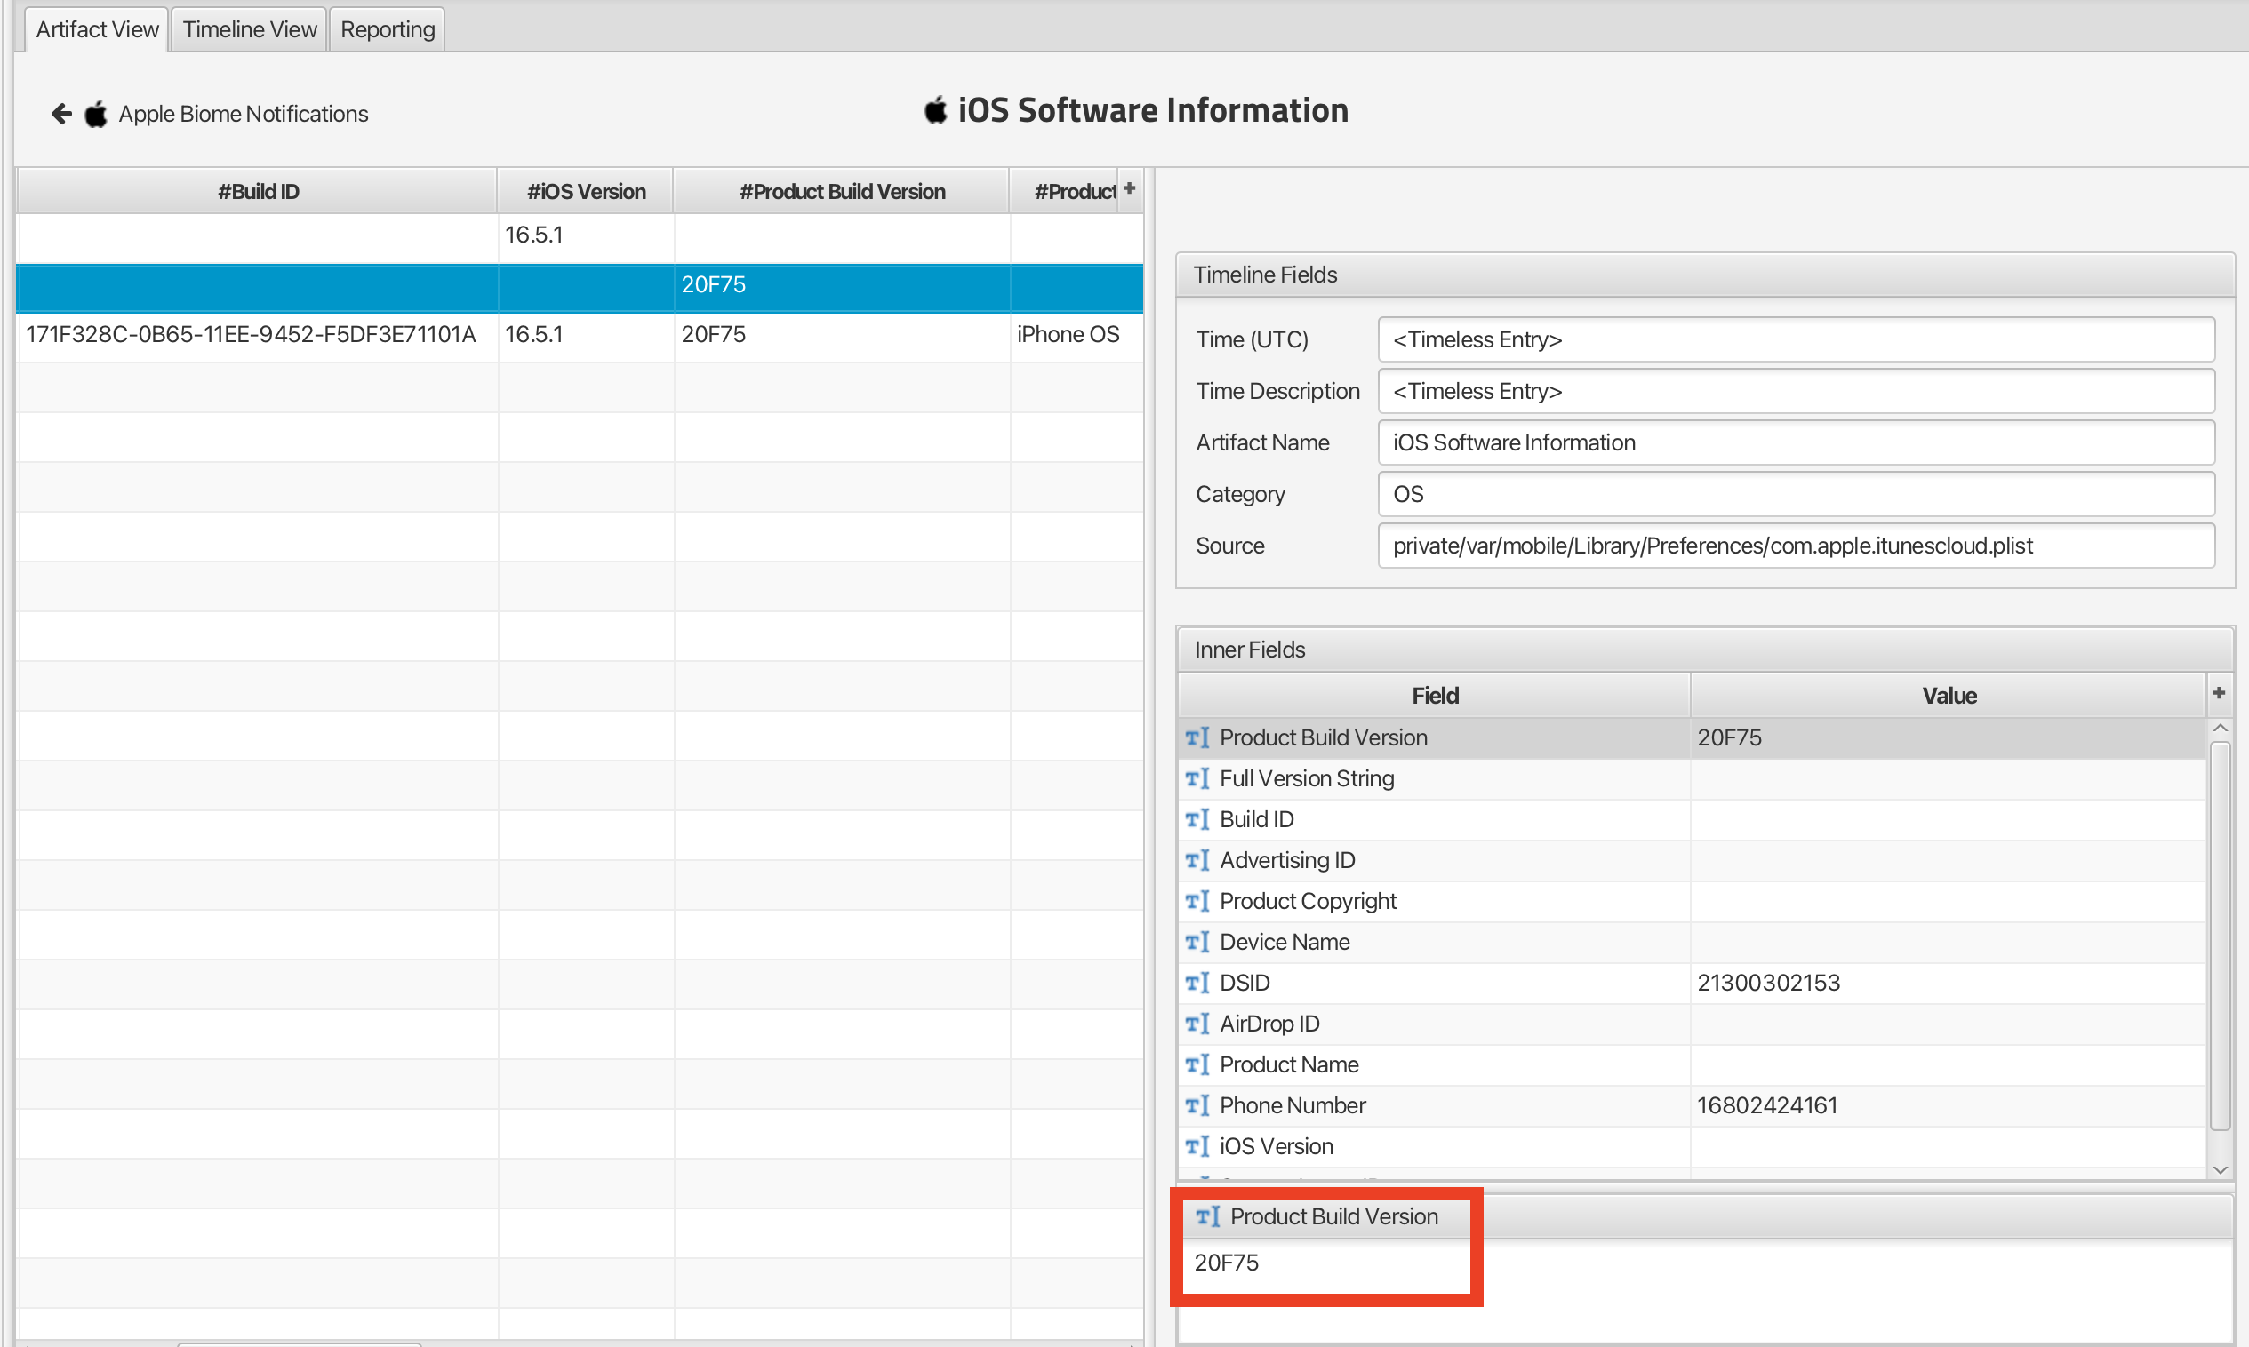
Task: Click the Time Description input field
Action: point(1796,391)
